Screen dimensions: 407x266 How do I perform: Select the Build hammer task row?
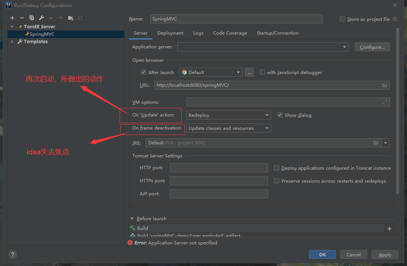click(257, 228)
